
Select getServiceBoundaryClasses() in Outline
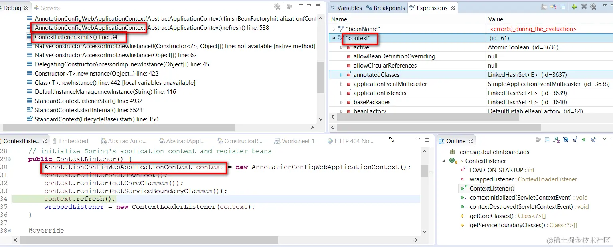tap(518, 225)
